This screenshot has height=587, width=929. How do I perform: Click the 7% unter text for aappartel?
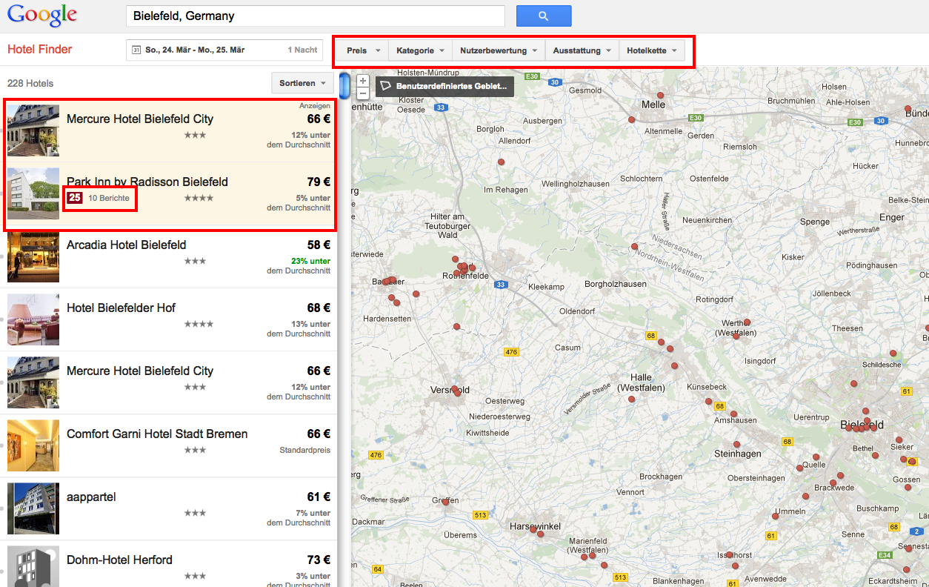coord(313,513)
